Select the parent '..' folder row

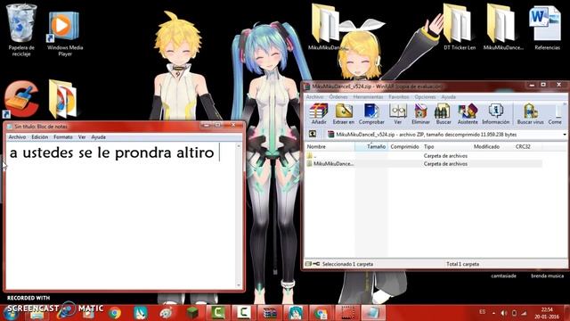[x=424, y=155]
